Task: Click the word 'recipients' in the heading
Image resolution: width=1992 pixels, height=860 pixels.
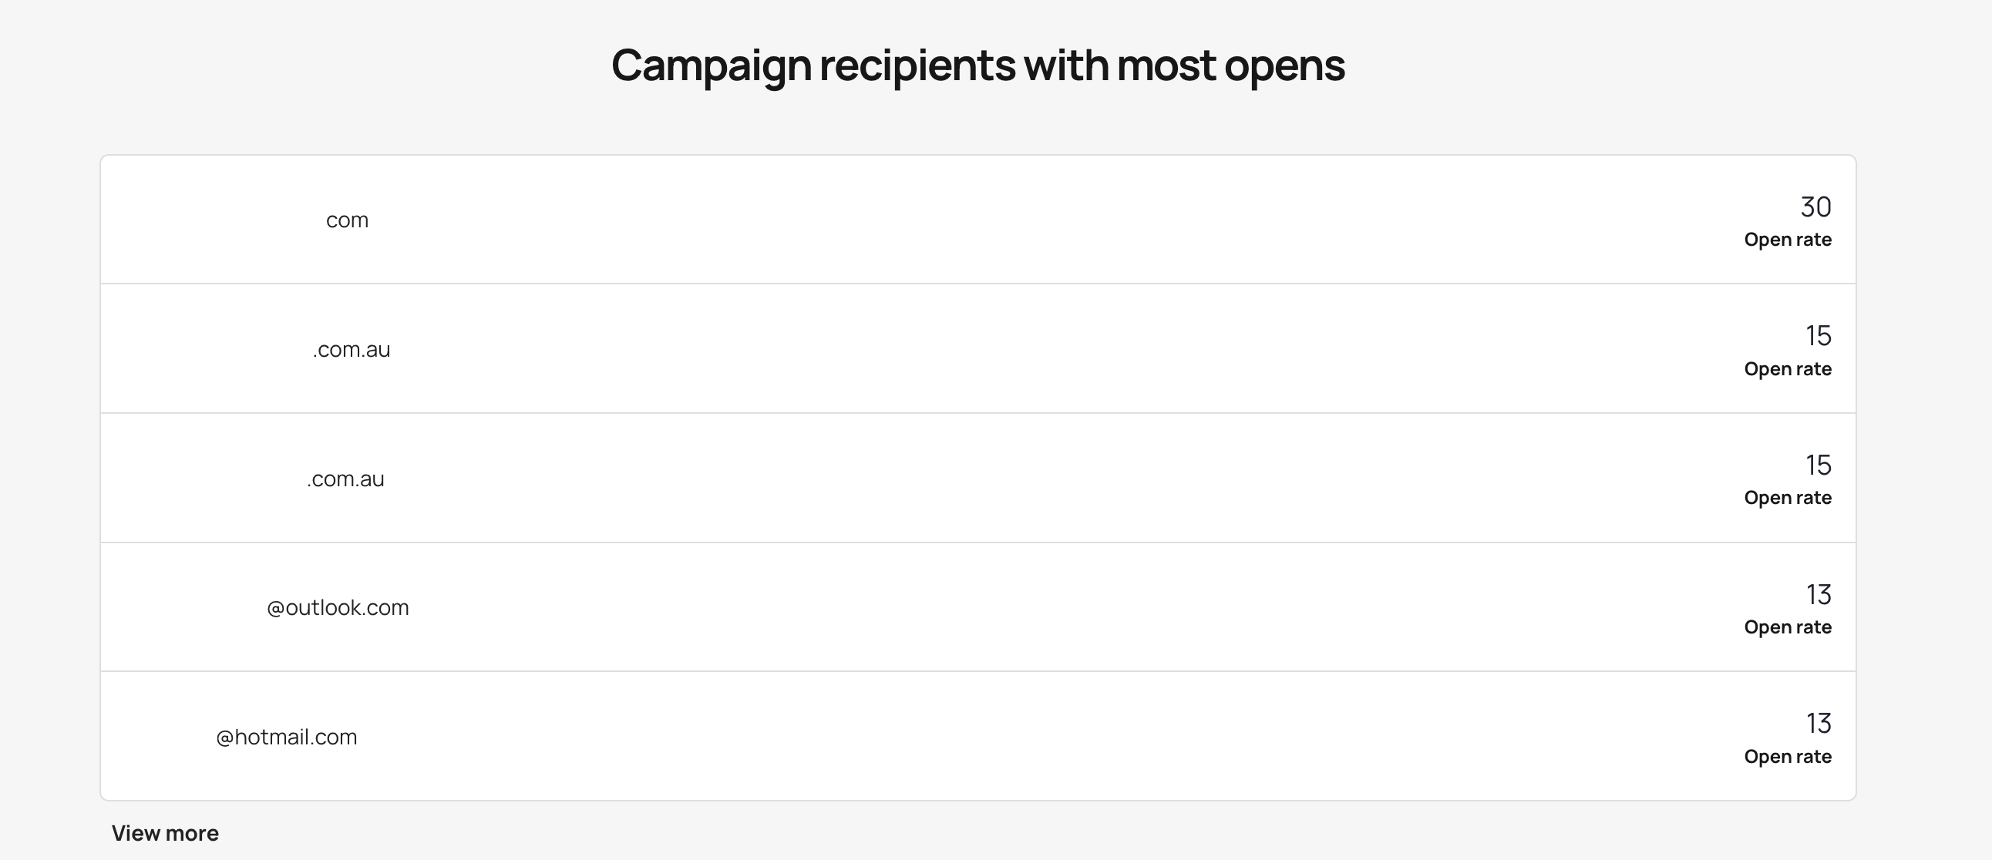Action: pyautogui.click(x=917, y=66)
